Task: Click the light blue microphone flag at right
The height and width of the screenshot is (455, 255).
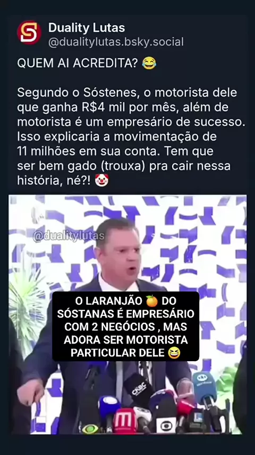Action: coord(205,387)
